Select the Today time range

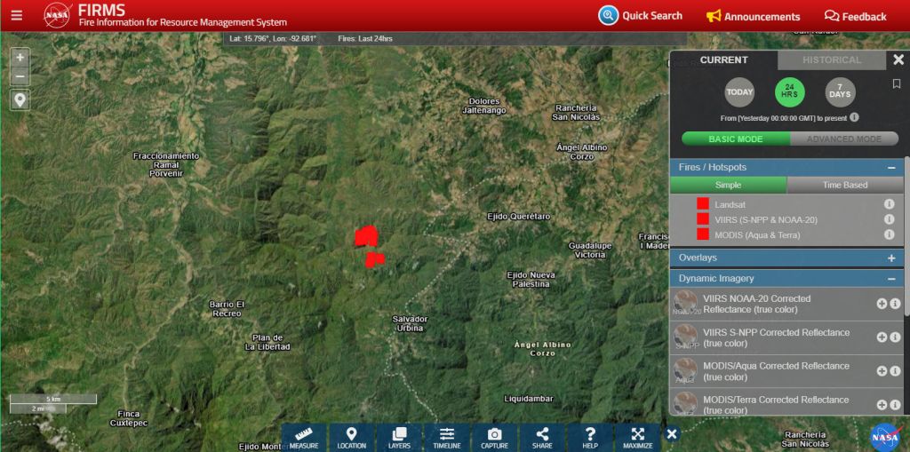point(739,91)
